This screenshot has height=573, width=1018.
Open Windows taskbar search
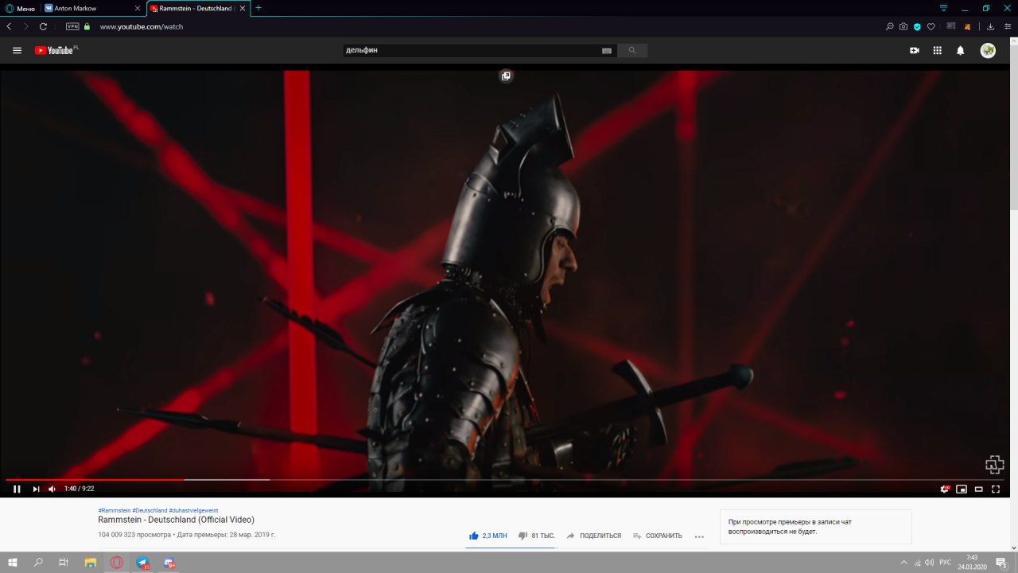pyautogui.click(x=38, y=562)
